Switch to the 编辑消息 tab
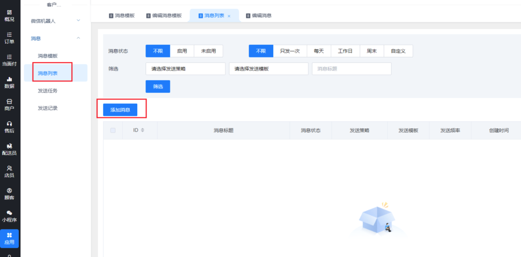Viewport: 521px width, 257px height. 258,16
